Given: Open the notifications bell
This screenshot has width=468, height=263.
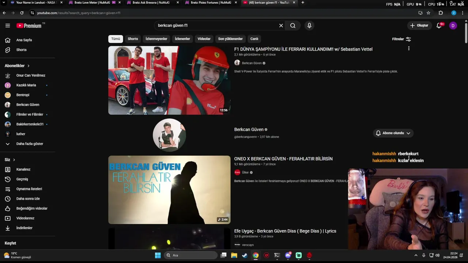Looking at the screenshot, I should (x=439, y=26).
